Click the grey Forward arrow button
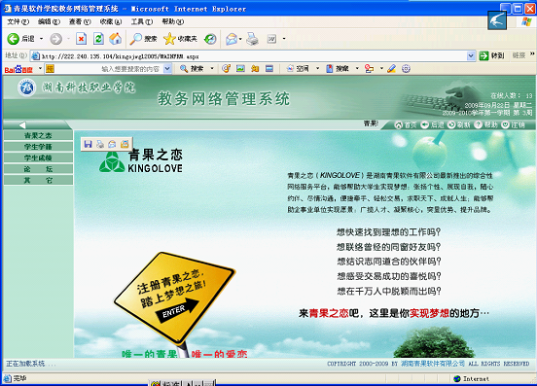 pos(55,39)
